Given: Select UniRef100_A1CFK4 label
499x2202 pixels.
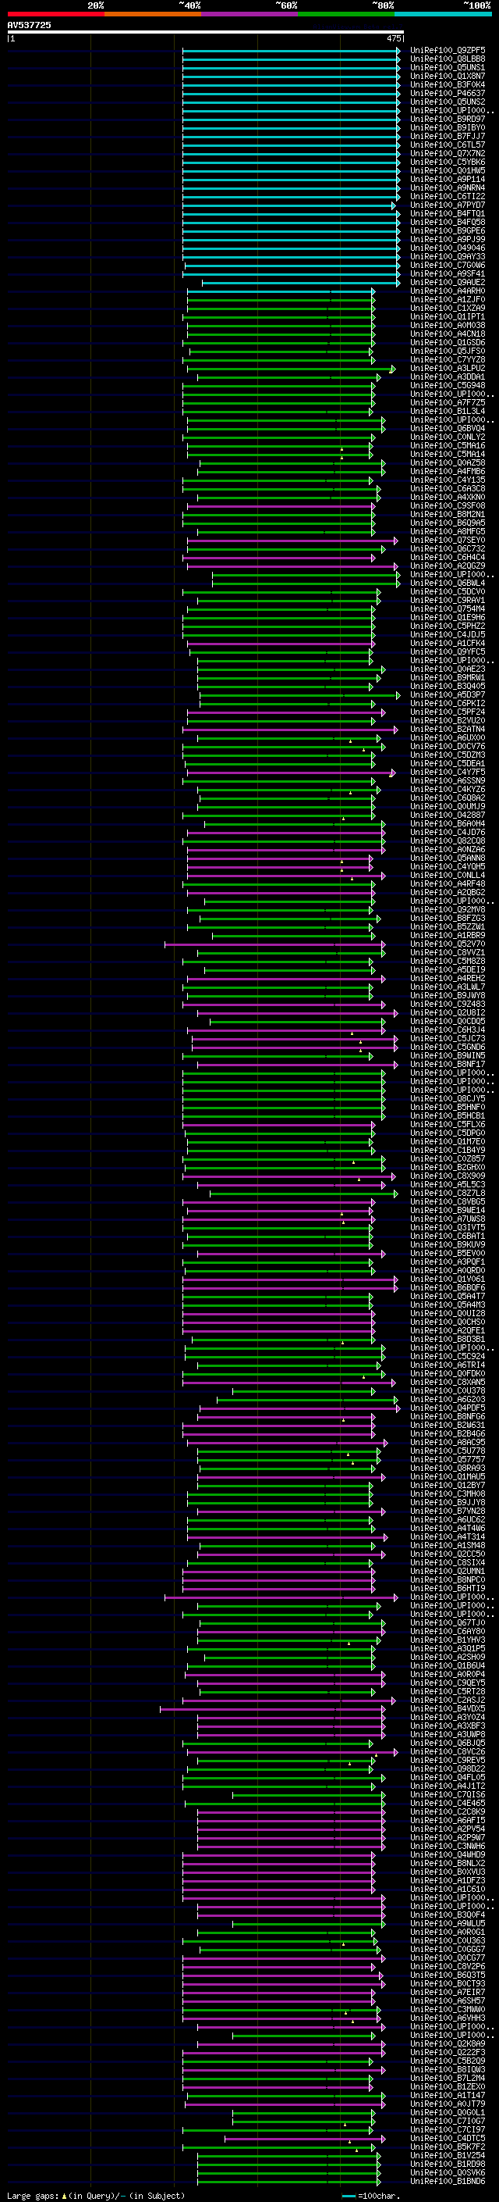Looking at the screenshot, I should pyautogui.click(x=448, y=643).
